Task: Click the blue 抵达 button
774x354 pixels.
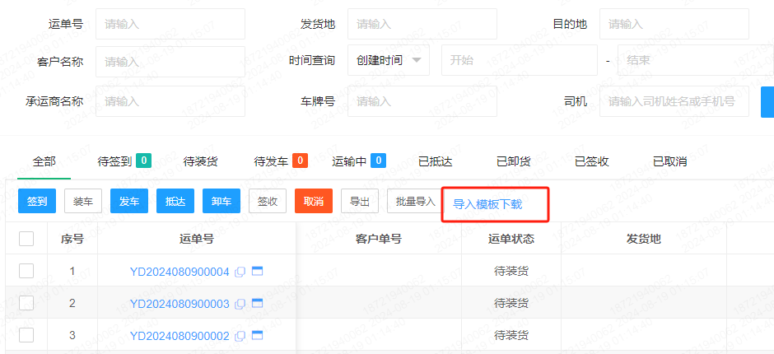Action: pos(175,202)
